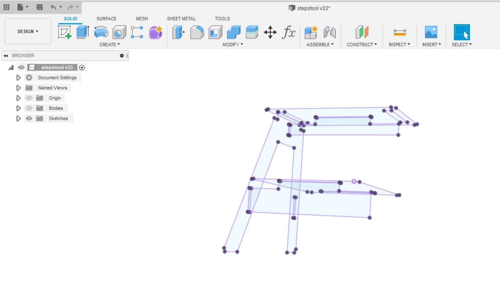Image resolution: width=500 pixels, height=301 pixels.
Task: Open the DESIGN workspace dropdown
Action: point(28,31)
